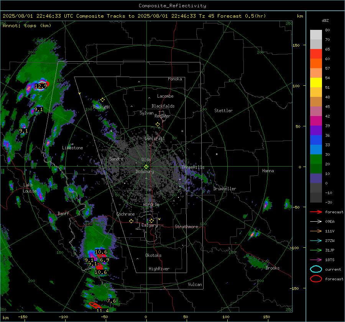The width and height of the screenshot is (345, 322).
Task: Click the Hanna label
Action: point(268,171)
